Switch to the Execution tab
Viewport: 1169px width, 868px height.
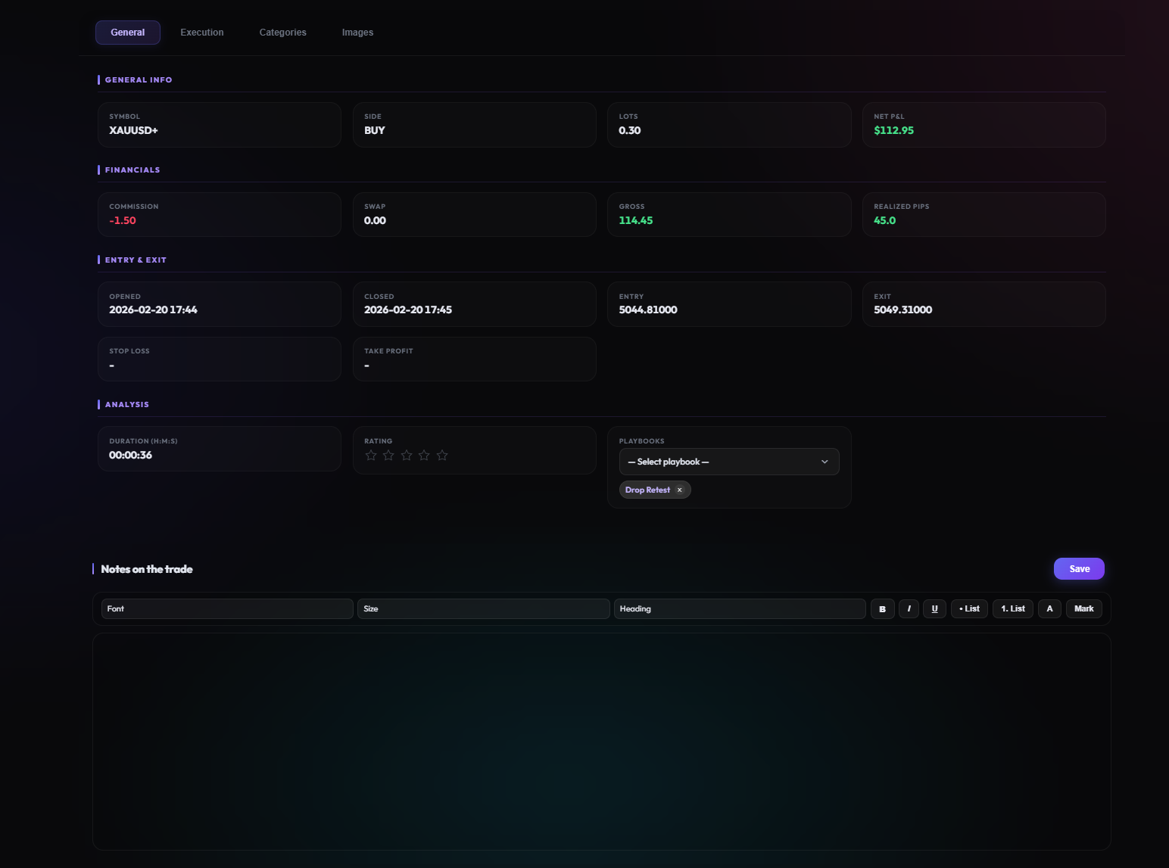202,33
